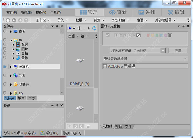Switch to the 冲印 mode tab
The width and height of the screenshot is (193, 138).
147,12
